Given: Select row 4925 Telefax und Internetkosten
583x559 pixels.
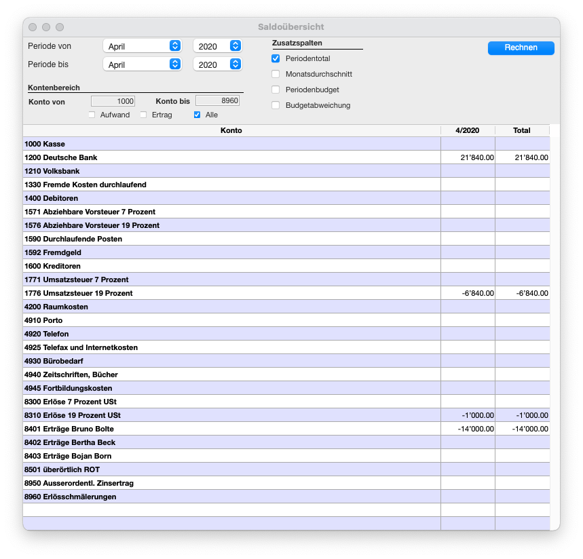Looking at the screenshot, I should pyautogui.click(x=286, y=347).
